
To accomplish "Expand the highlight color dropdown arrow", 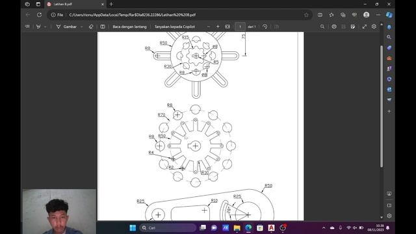I will tap(45, 27).
